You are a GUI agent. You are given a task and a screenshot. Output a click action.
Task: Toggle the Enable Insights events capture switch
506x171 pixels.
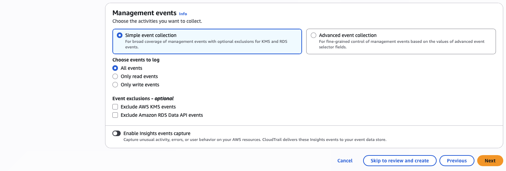[x=117, y=133]
